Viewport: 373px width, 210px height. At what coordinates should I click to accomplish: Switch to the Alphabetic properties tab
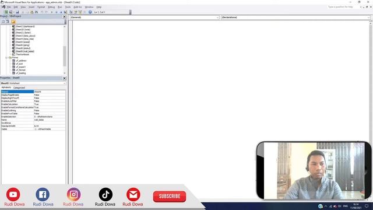coord(6,87)
